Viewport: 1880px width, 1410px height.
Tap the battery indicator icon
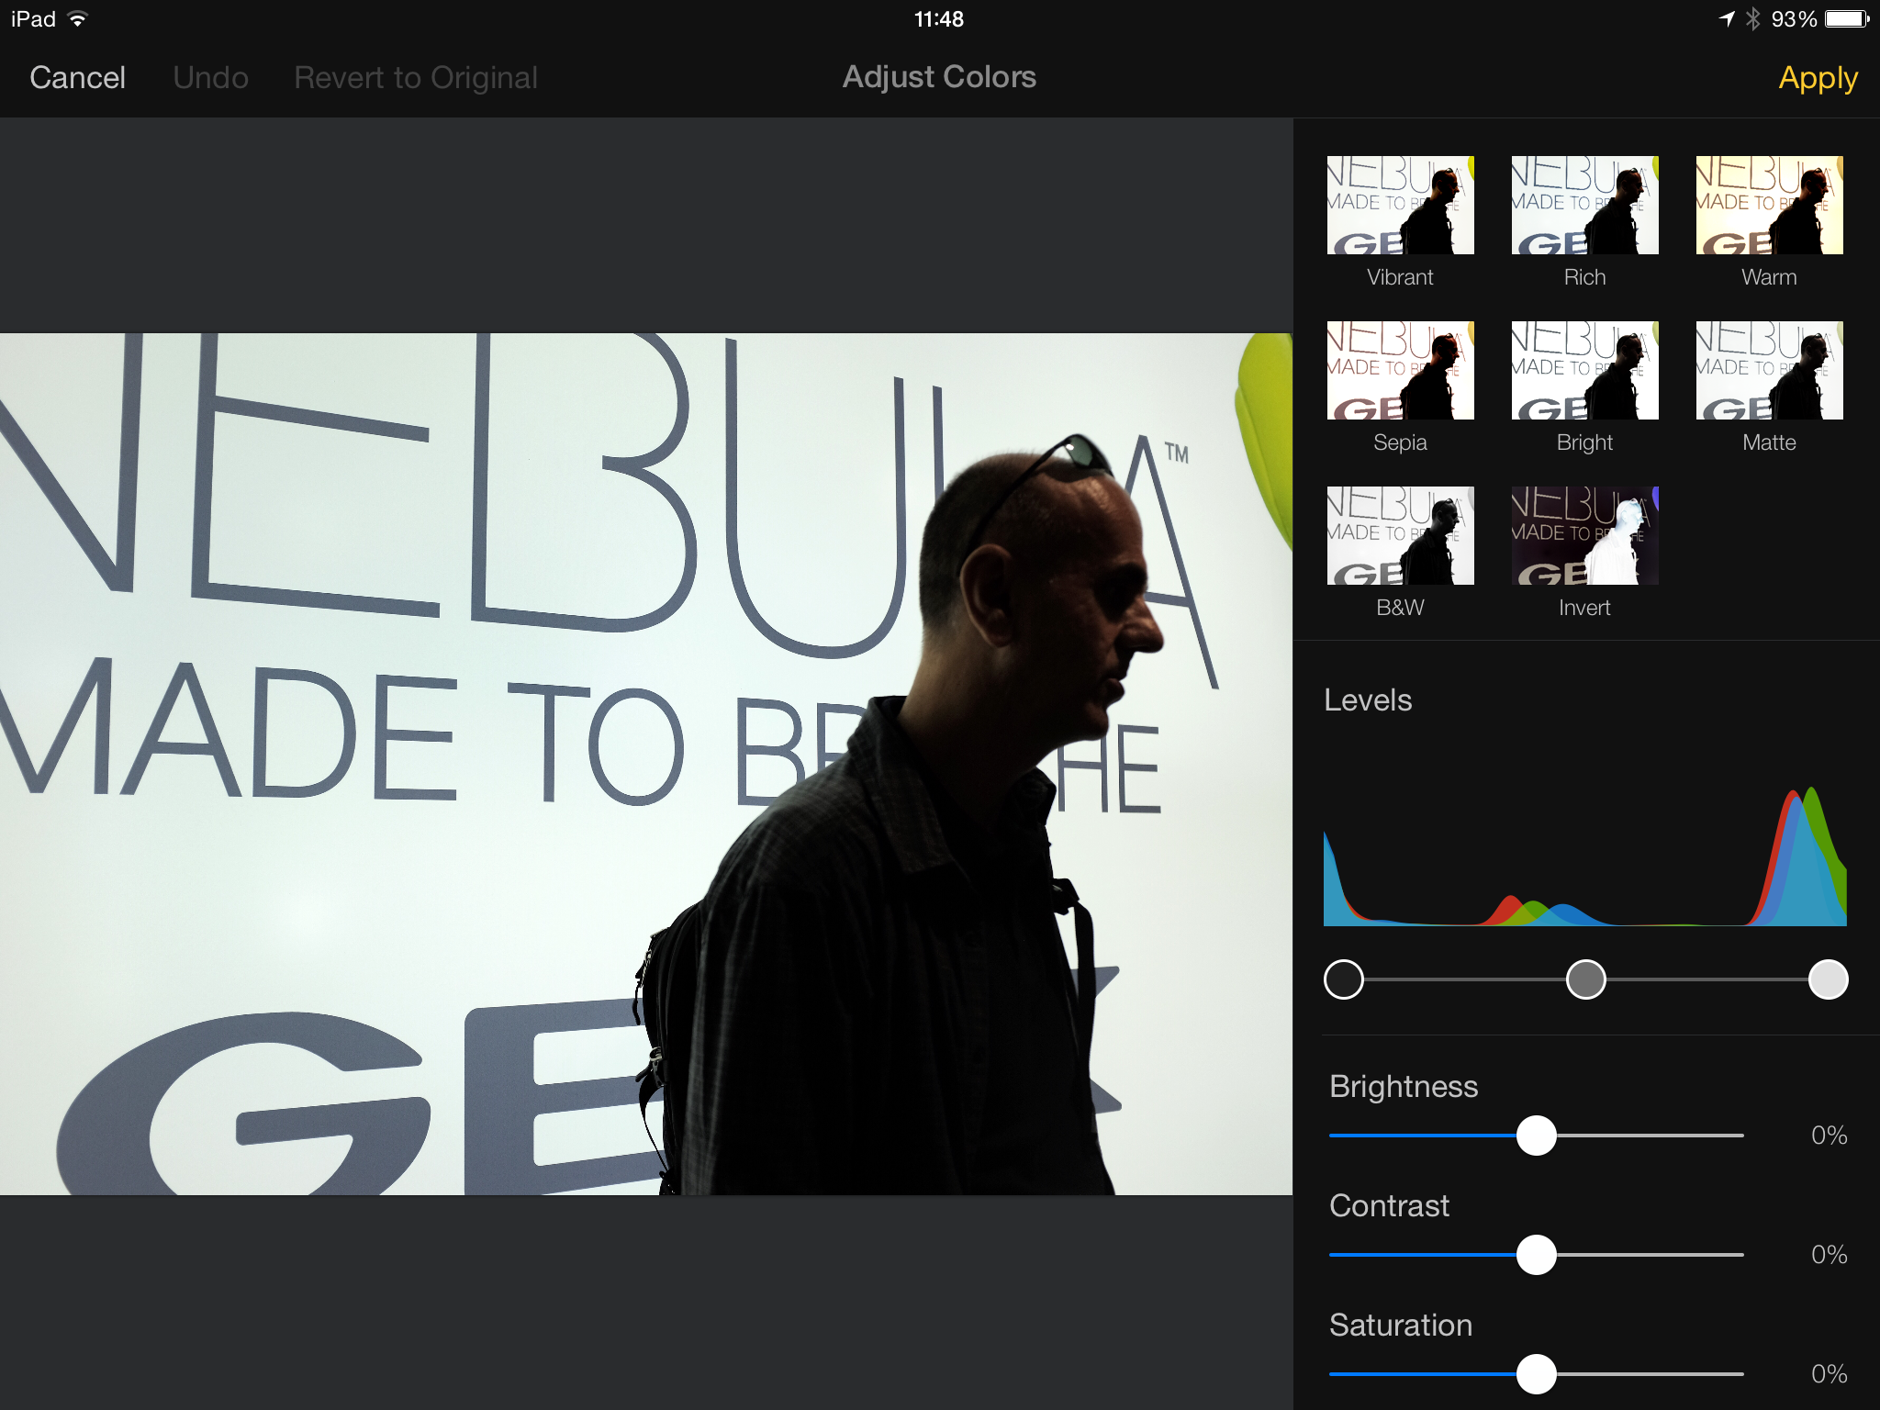tap(1847, 19)
